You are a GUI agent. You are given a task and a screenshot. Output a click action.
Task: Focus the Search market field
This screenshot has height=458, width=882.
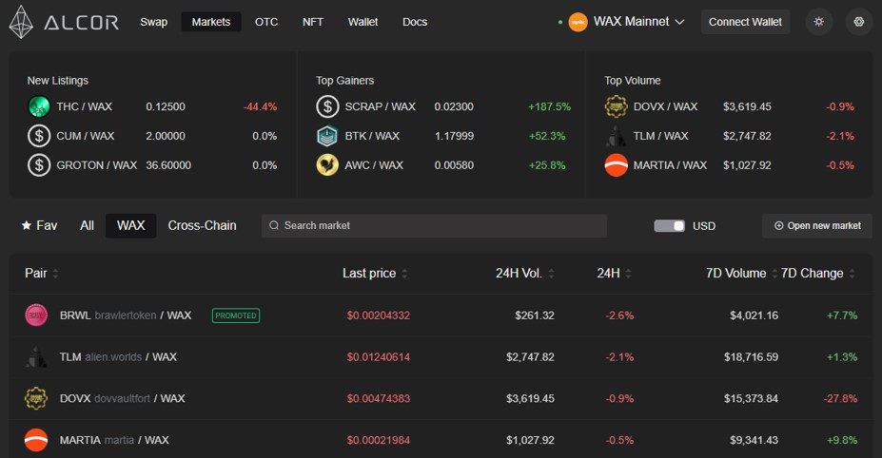point(434,225)
